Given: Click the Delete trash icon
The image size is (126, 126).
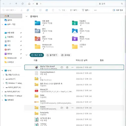Looking at the screenshot, I should coord(53,10).
